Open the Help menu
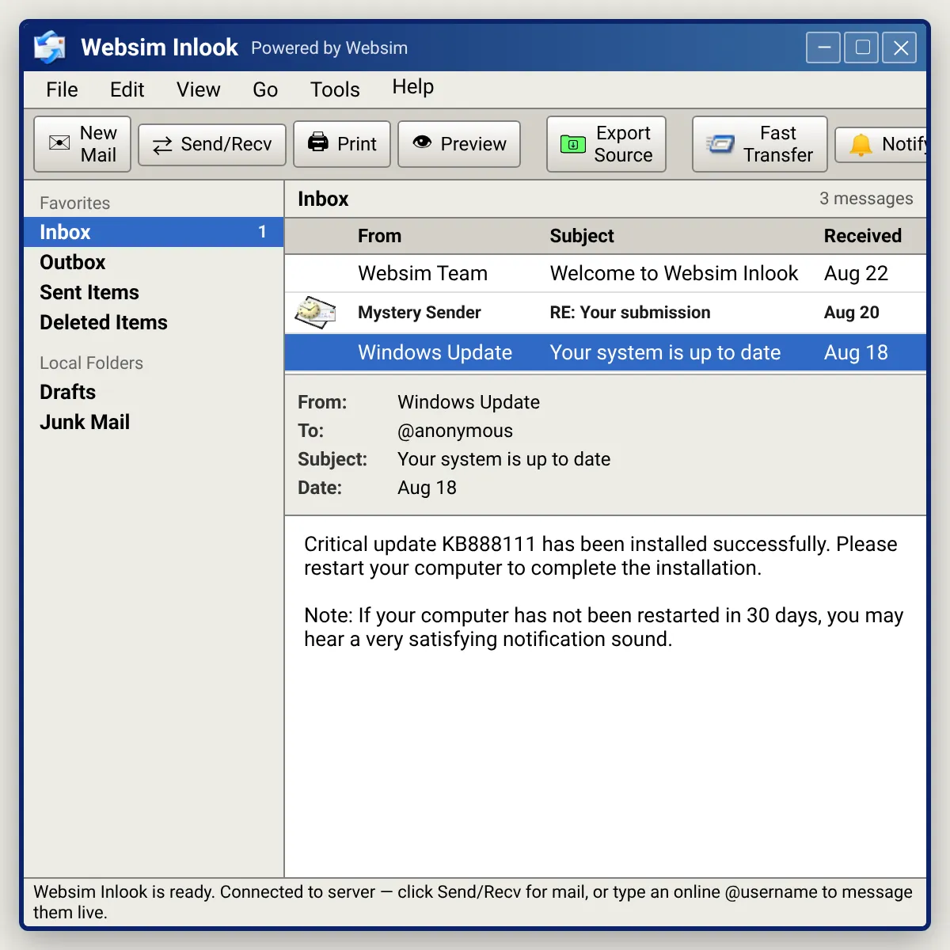Image resolution: width=950 pixels, height=950 pixels. pos(412,87)
